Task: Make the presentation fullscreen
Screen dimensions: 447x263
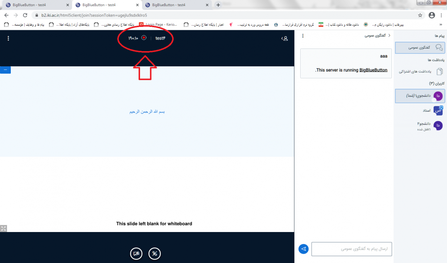Action: pos(3,229)
